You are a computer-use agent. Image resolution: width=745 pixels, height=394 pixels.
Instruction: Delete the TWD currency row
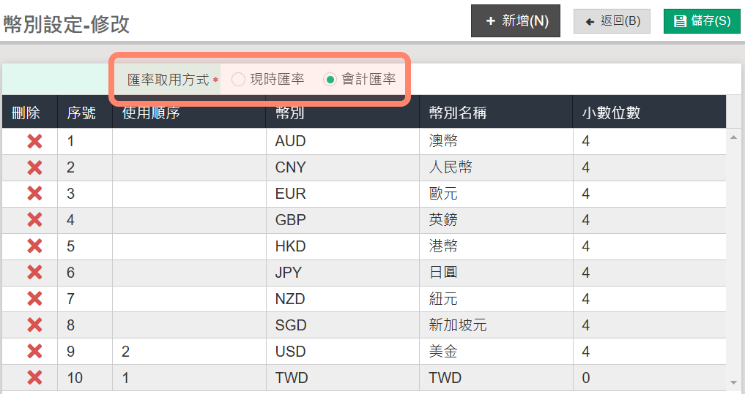[x=34, y=378]
